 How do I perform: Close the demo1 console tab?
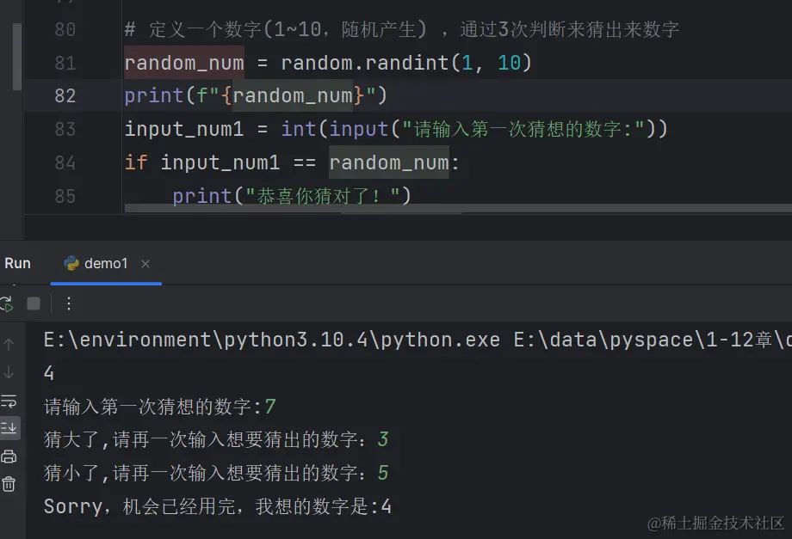click(x=144, y=264)
